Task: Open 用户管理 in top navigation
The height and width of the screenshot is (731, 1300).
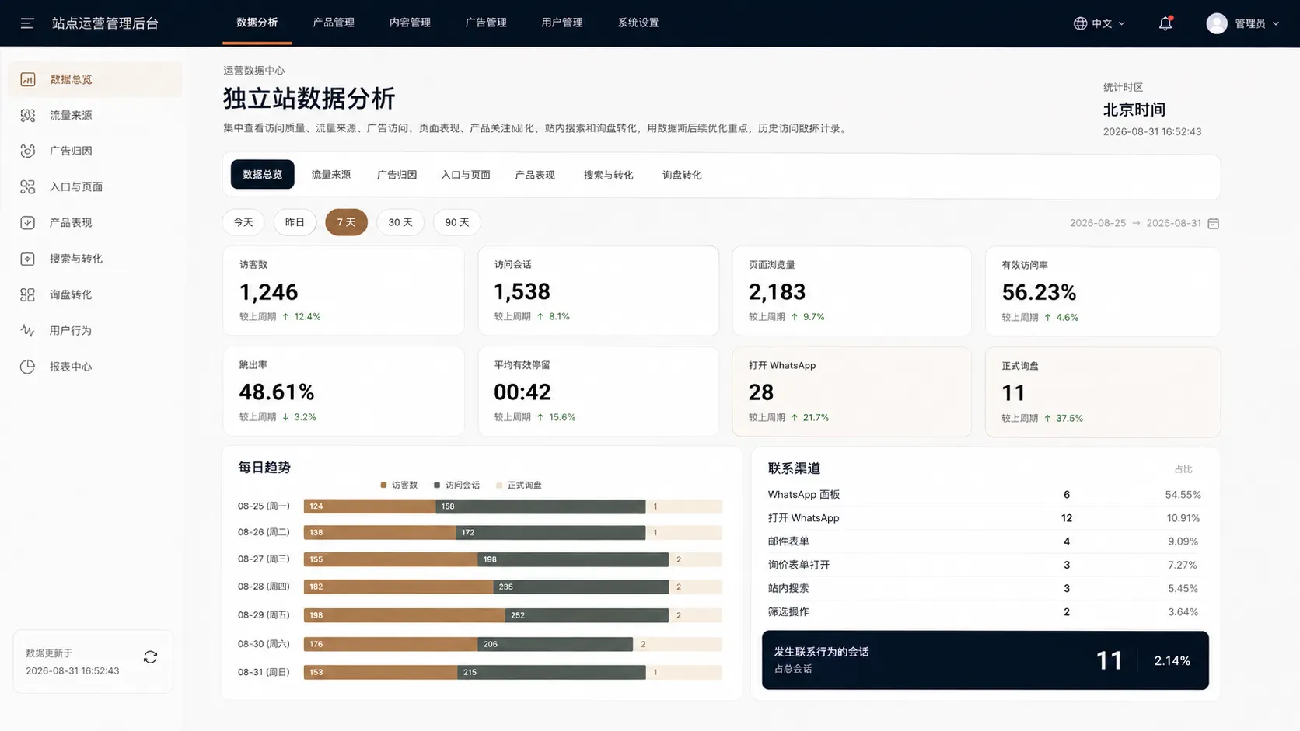Action: (562, 23)
